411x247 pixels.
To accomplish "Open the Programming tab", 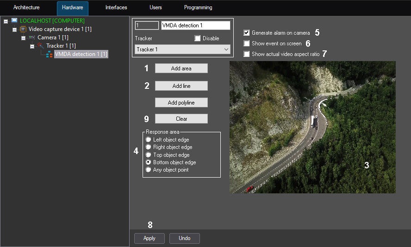I will click(x=198, y=8).
